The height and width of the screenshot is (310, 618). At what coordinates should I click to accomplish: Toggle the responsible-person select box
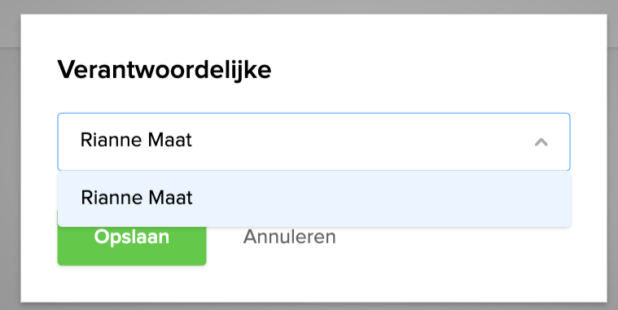pos(313,142)
